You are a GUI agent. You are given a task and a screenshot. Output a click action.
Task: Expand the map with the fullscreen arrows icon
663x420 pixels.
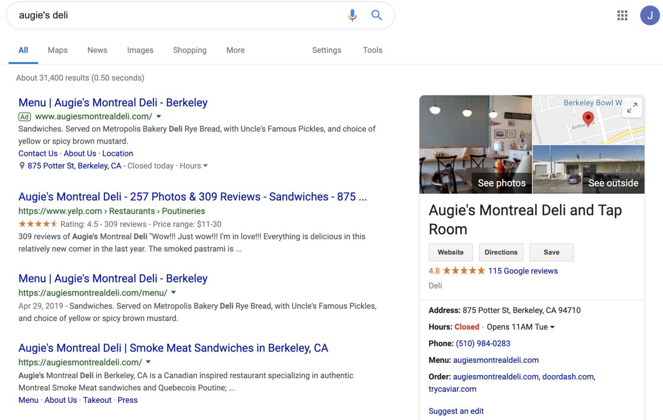coord(632,108)
